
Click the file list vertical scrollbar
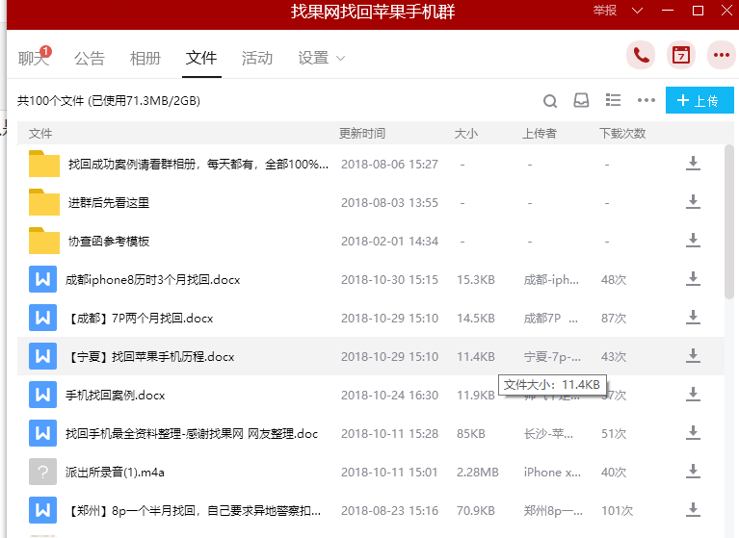[x=729, y=221]
